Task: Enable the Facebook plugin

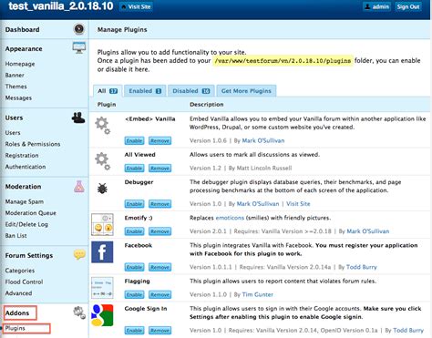Action: [x=134, y=267]
